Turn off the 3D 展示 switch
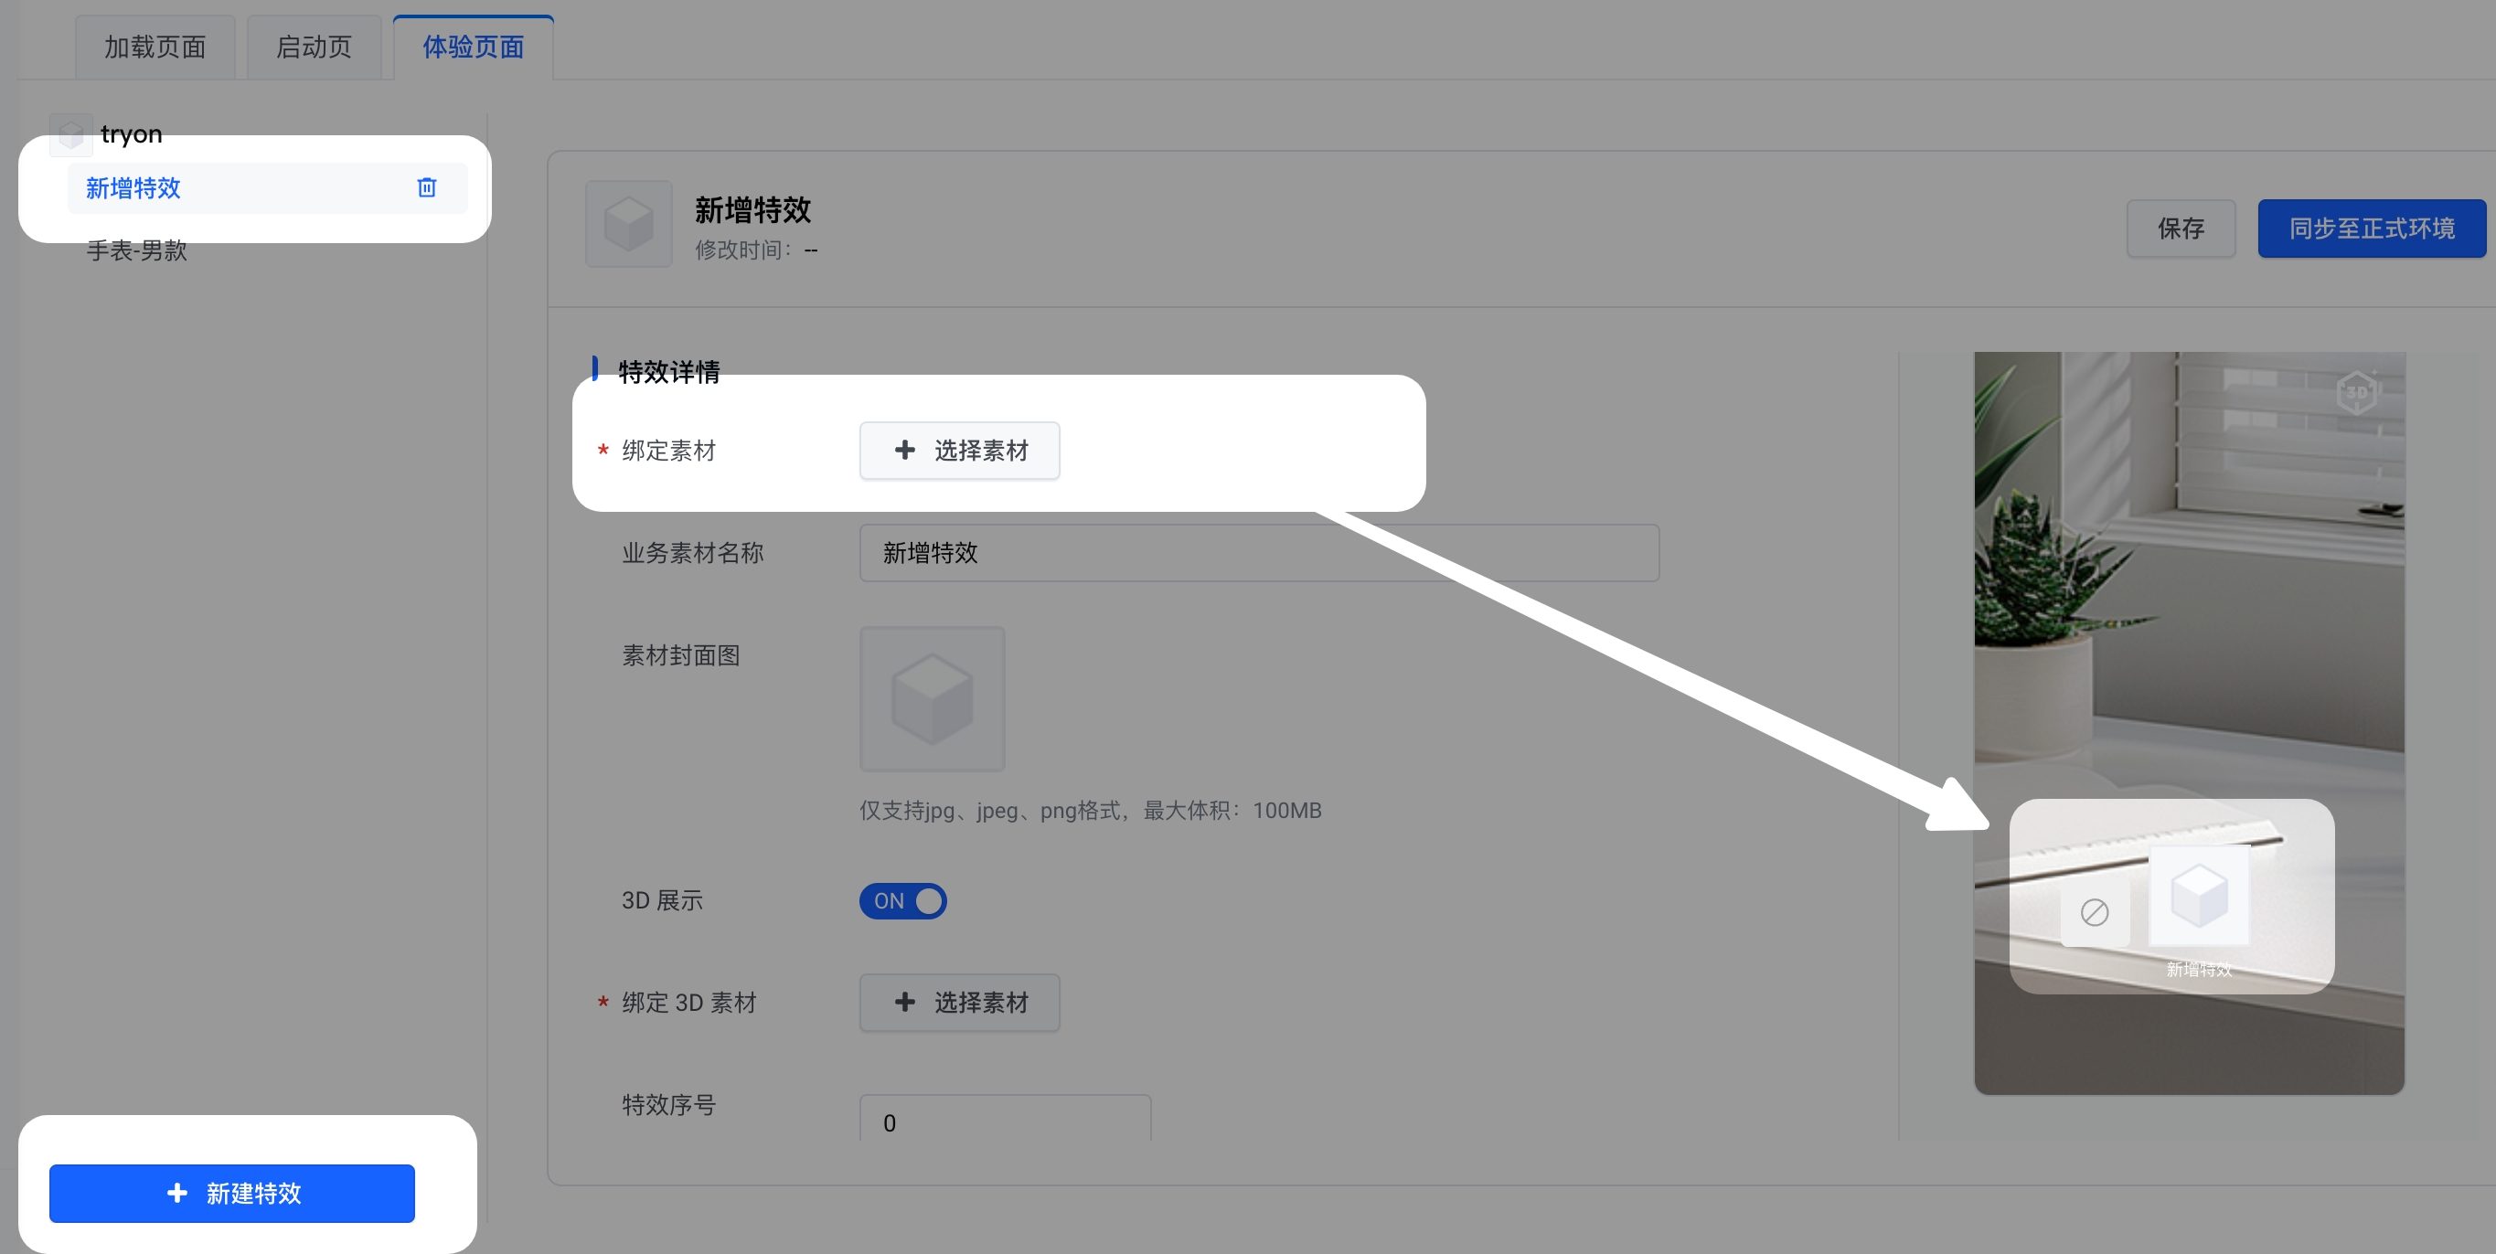The image size is (2496, 1254). [x=902, y=900]
